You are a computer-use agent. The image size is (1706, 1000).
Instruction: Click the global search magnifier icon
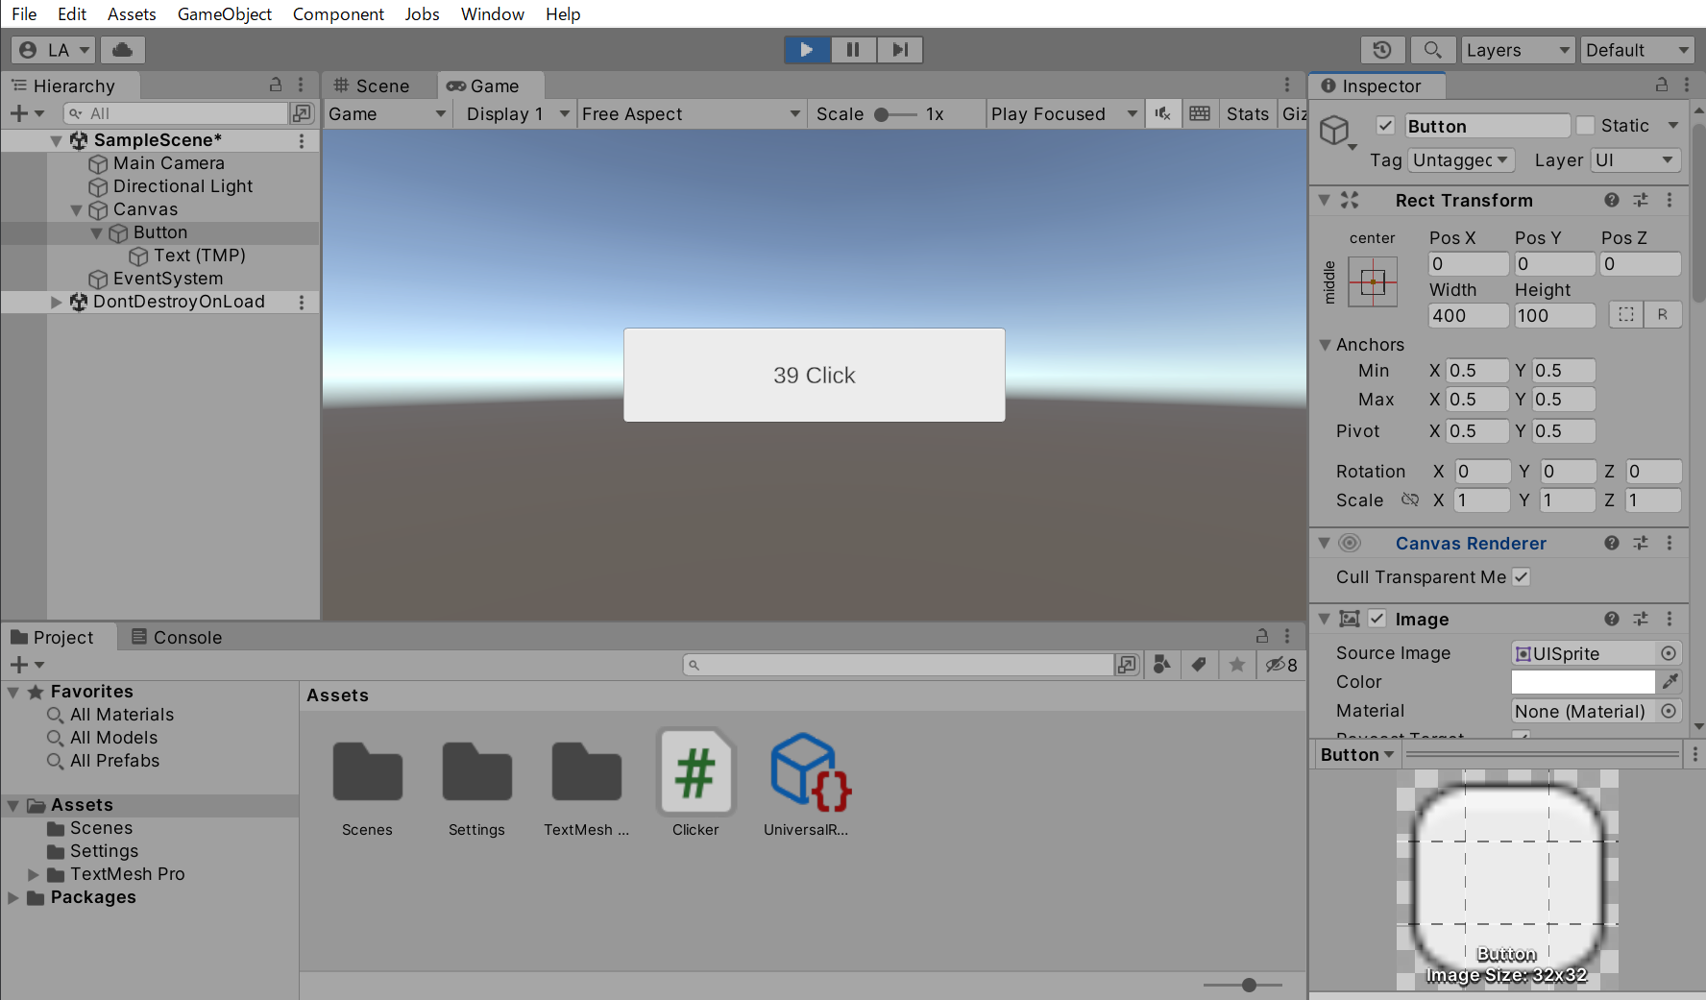(1431, 50)
